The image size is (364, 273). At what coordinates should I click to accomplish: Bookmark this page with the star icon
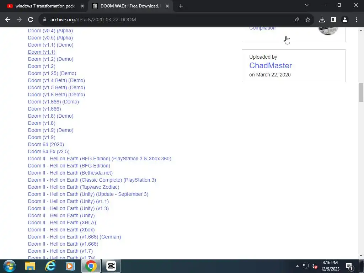tap(308, 20)
